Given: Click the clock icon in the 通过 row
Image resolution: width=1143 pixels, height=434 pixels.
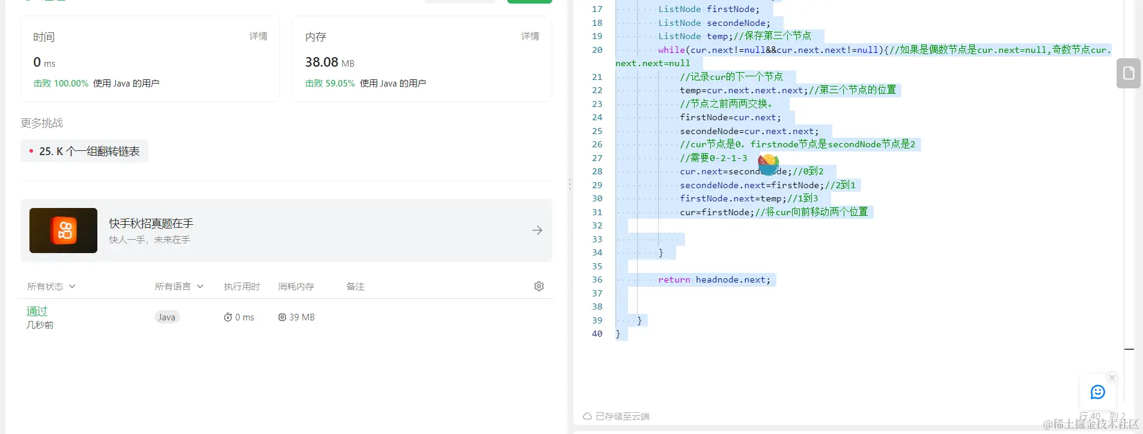Looking at the screenshot, I should tap(228, 317).
